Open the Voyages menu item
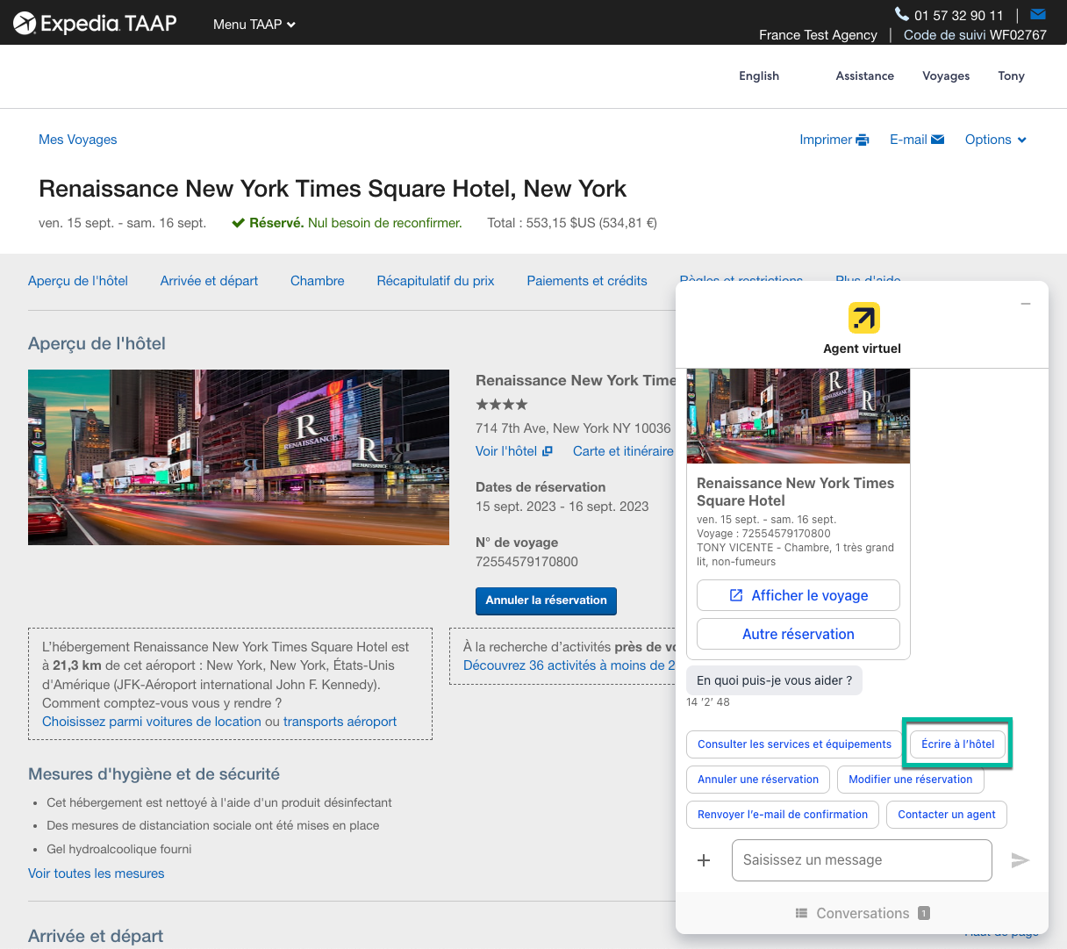This screenshot has height=949, width=1067. (x=946, y=75)
